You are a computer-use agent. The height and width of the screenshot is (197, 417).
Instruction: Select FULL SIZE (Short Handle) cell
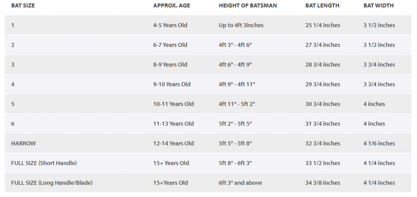(x=44, y=163)
